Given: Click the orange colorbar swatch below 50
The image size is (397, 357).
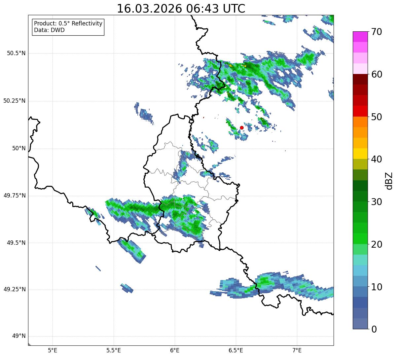Looking at the screenshot, I should [x=360, y=122].
